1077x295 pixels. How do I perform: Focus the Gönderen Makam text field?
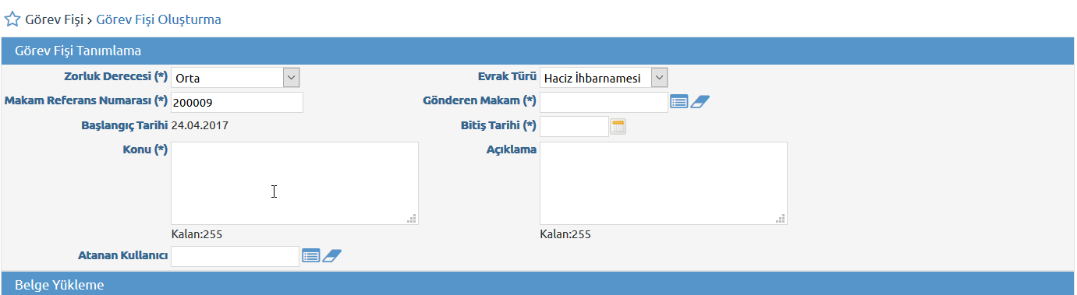(604, 102)
